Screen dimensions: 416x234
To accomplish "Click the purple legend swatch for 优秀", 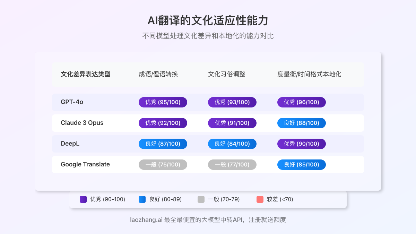I will tap(83, 199).
